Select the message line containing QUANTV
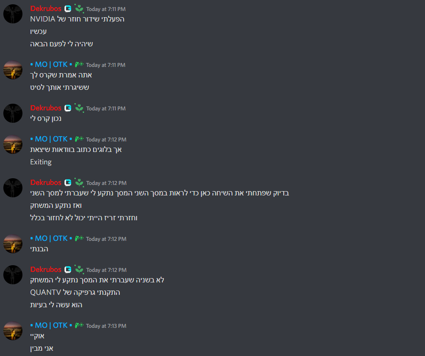Screen dimensions: 425x356 (75, 292)
